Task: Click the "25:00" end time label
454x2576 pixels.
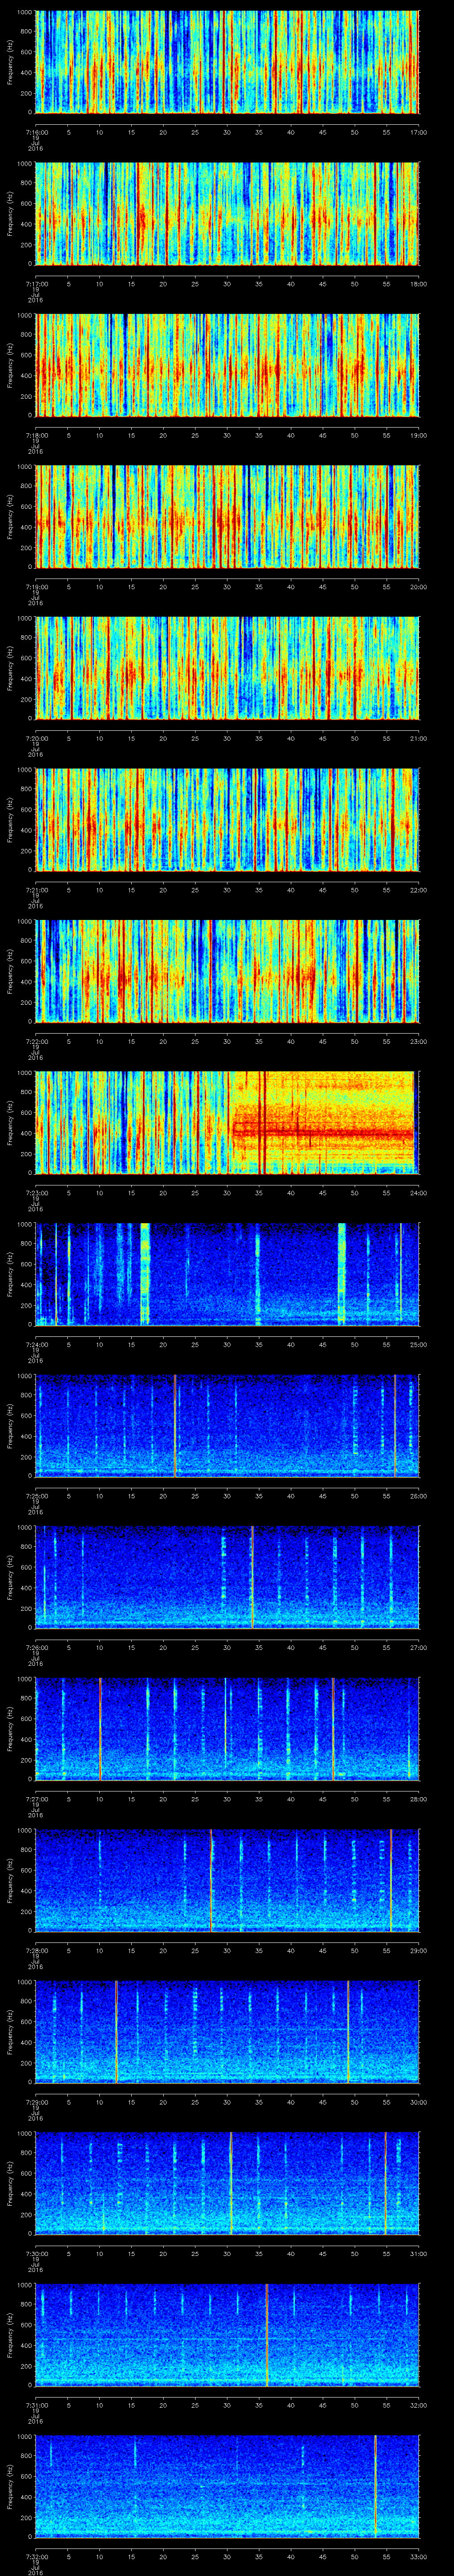Action: click(x=418, y=1344)
